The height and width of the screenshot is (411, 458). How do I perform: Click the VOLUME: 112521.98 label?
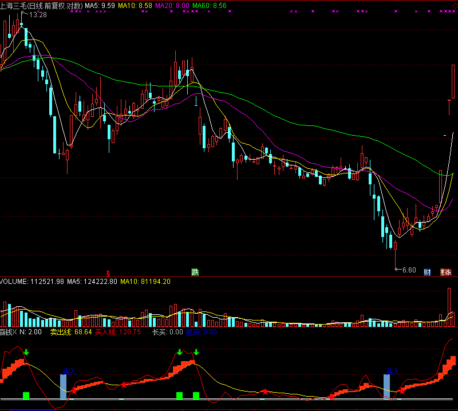pos(32,282)
